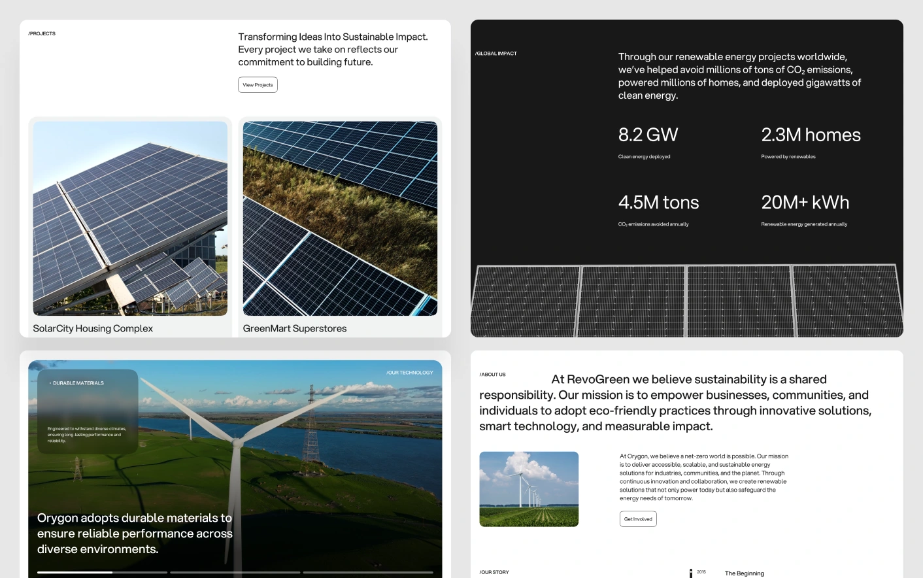Click the wind farm thumbnail in About Us

(529, 489)
